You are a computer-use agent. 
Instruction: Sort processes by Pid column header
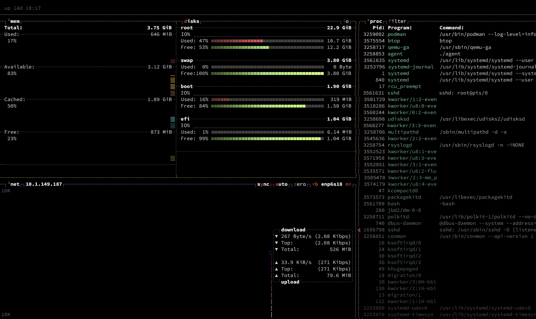tap(378, 28)
